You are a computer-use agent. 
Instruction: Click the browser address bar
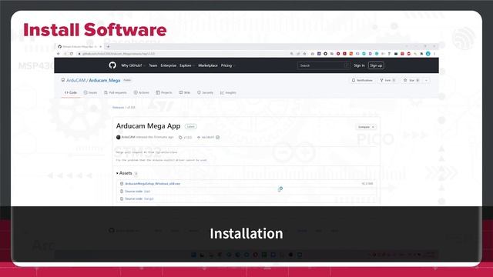coord(183,54)
